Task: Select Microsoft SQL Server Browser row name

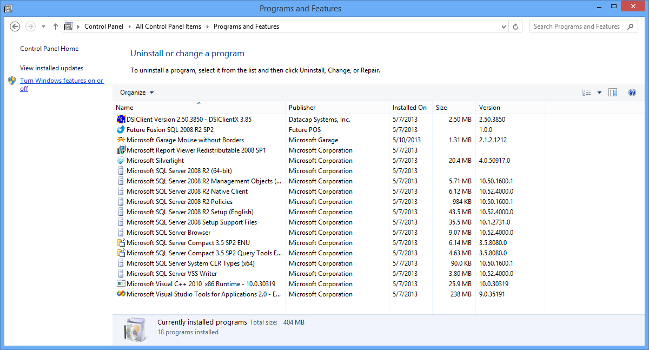Action: (x=169, y=233)
